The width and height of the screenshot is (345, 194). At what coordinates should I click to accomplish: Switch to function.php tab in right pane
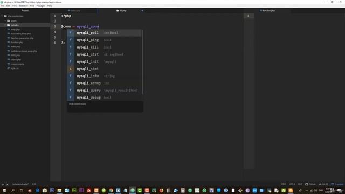pyautogui.click(x=267, y=11)
